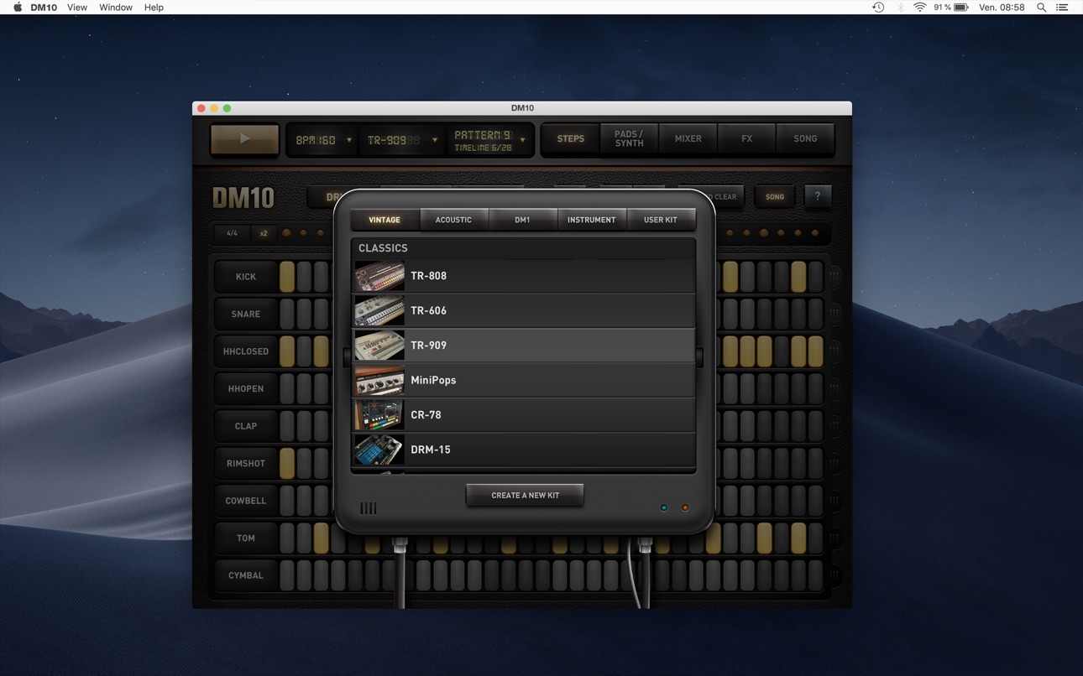Click the SNARE row grip handle
The height and width of the screenshot is (676, 1083).
pyautogui.click(x=834, y=314)
